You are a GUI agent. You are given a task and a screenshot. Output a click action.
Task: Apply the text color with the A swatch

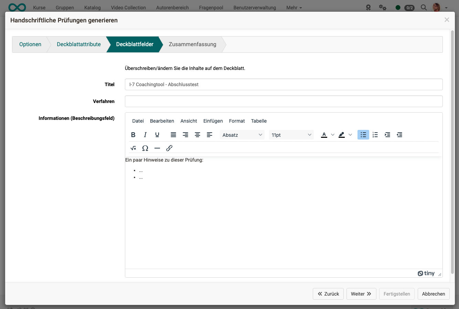point(324,135)
